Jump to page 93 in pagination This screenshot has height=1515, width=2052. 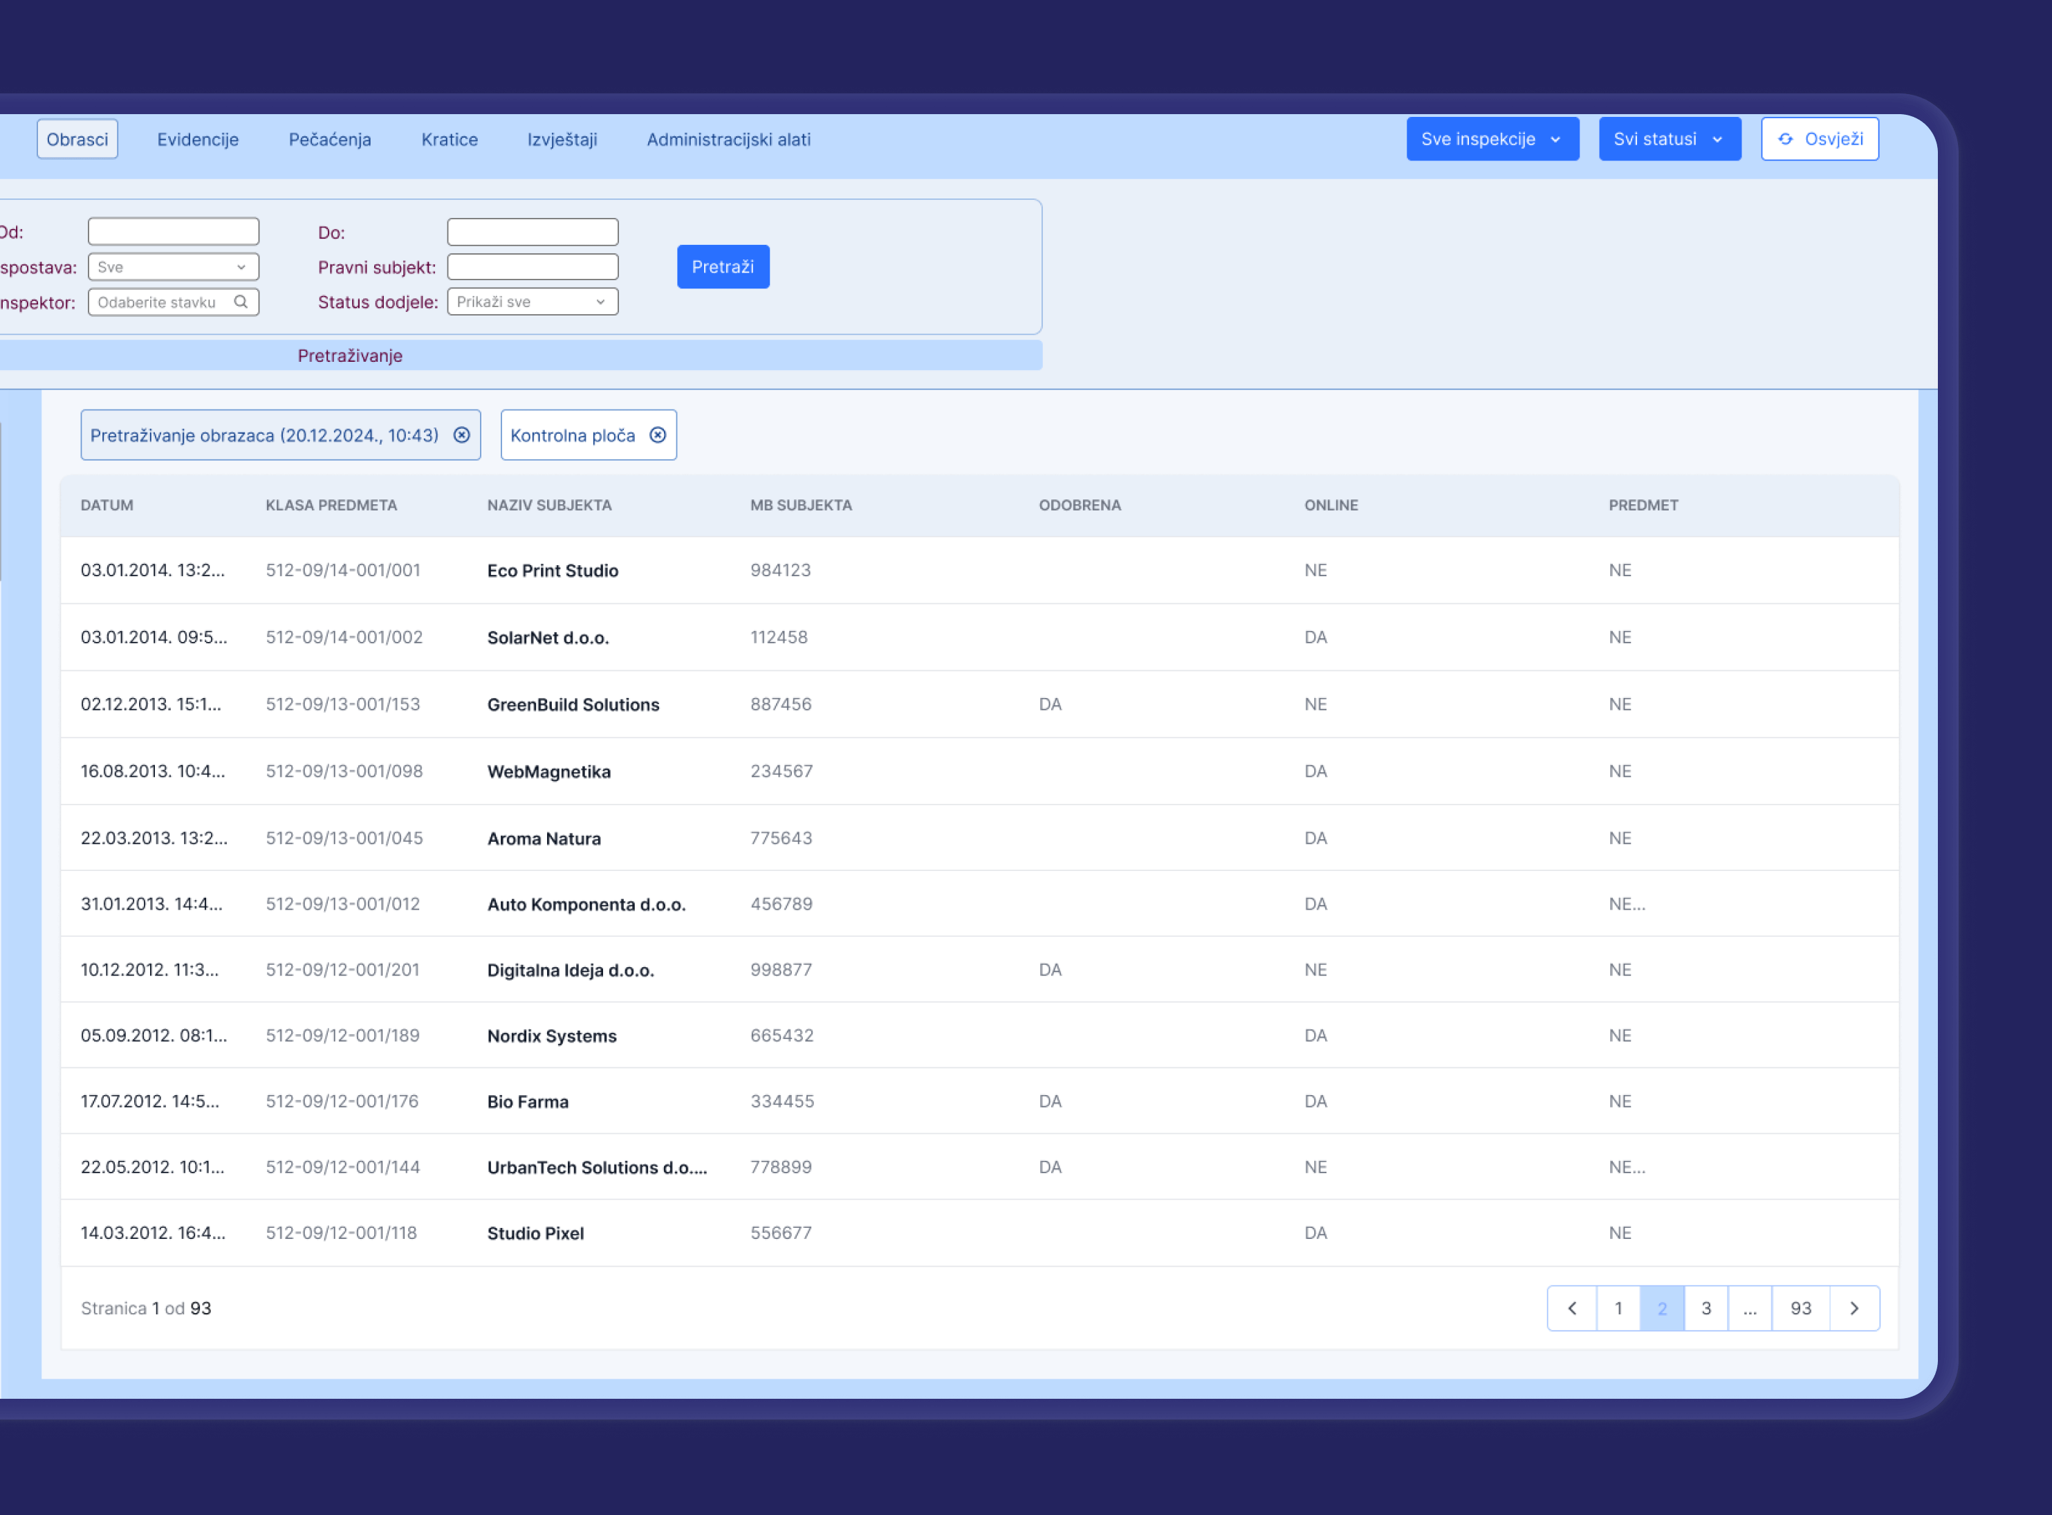tap(1800, 1307)
